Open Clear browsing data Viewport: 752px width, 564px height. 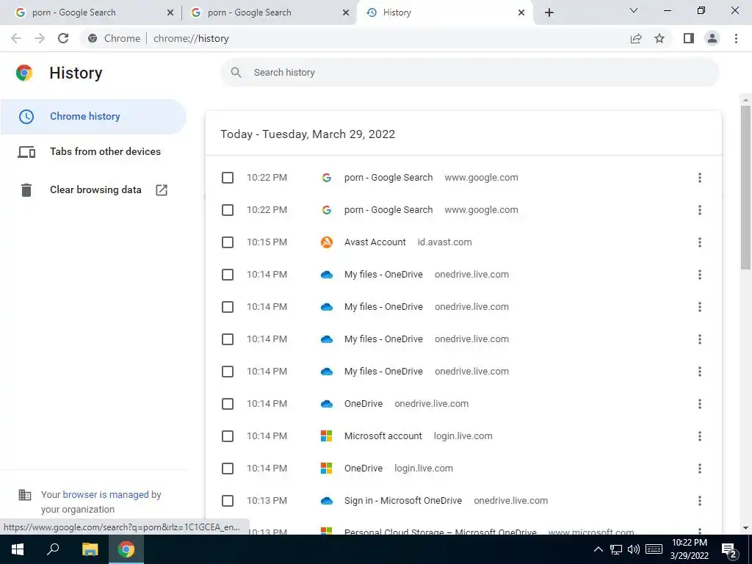[x=93, y=190]
